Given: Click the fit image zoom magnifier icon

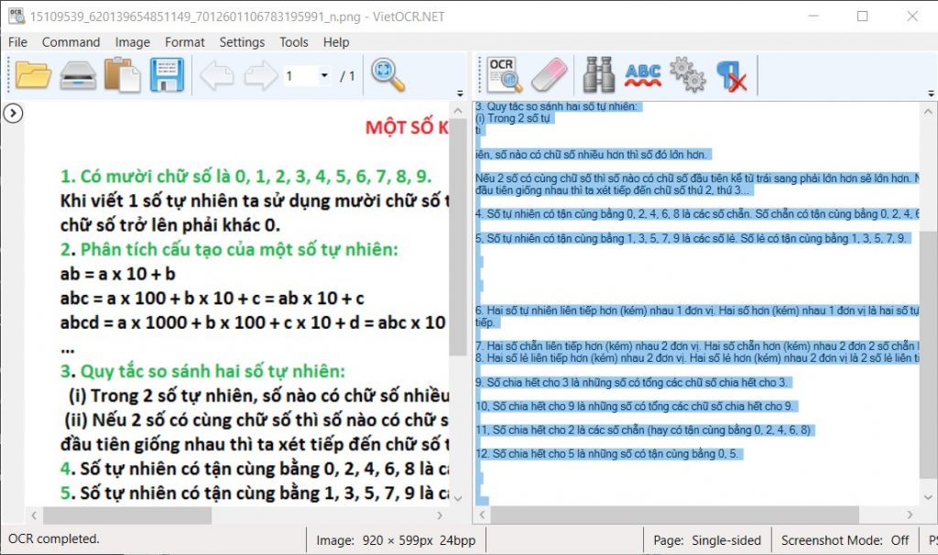Looking at the screenshot, I should click(x=387, y=75).
